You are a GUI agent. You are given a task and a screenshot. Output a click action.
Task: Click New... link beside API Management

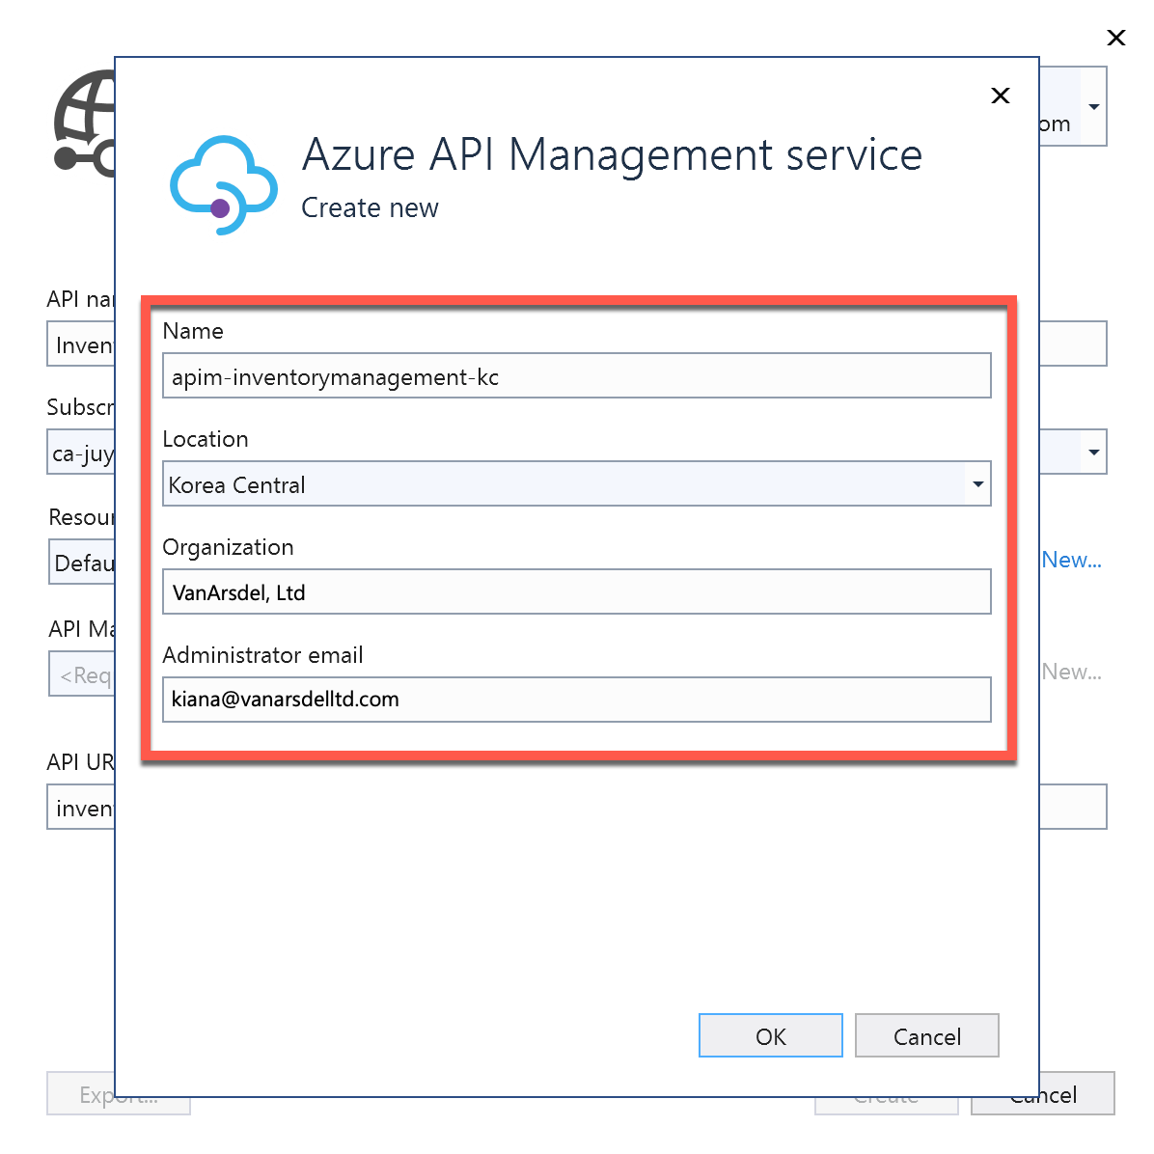coord(1072,673)
